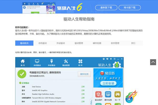Click the question-mark help icon in title bar

[103, 59]
